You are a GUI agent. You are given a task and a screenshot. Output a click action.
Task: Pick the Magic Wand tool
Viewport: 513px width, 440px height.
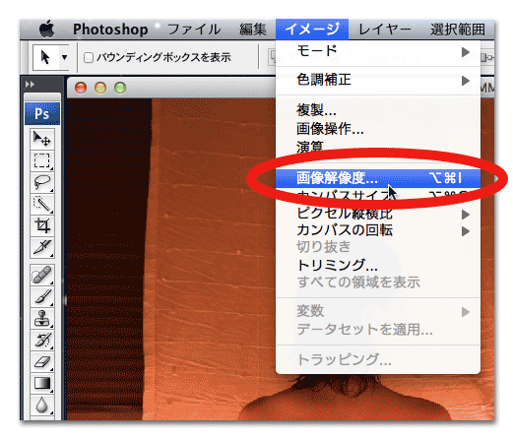tap(42, 204)
